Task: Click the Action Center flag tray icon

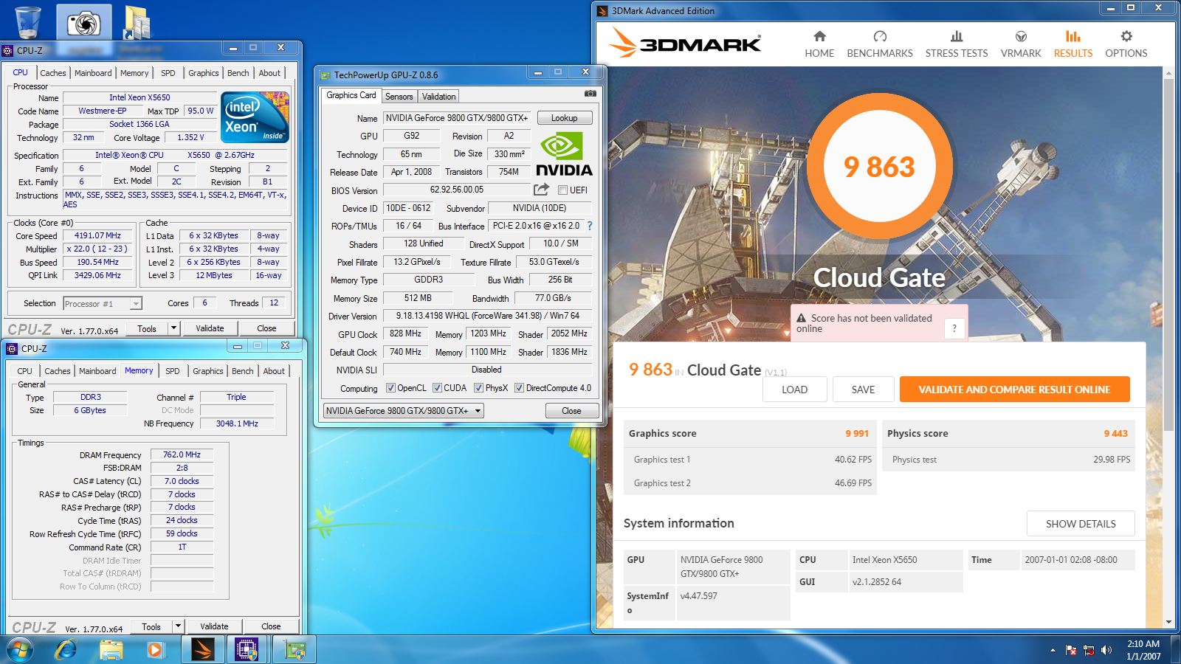Action: point(1071,650)
